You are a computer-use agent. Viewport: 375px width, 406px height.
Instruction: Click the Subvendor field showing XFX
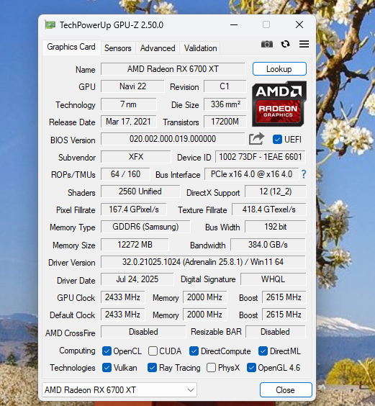click(x=136, y=157)
